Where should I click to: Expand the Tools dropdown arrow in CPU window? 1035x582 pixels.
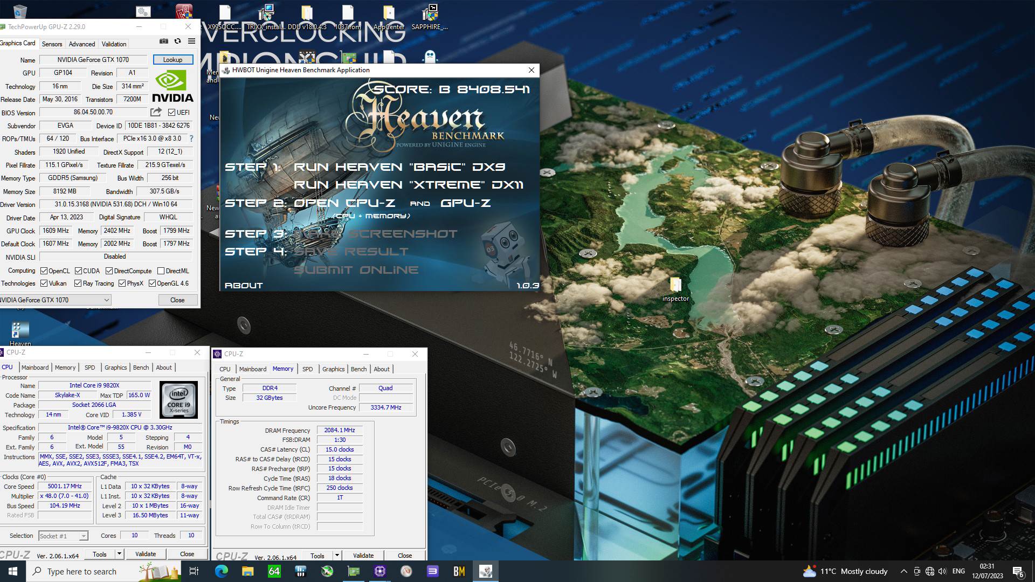point(119,553)
